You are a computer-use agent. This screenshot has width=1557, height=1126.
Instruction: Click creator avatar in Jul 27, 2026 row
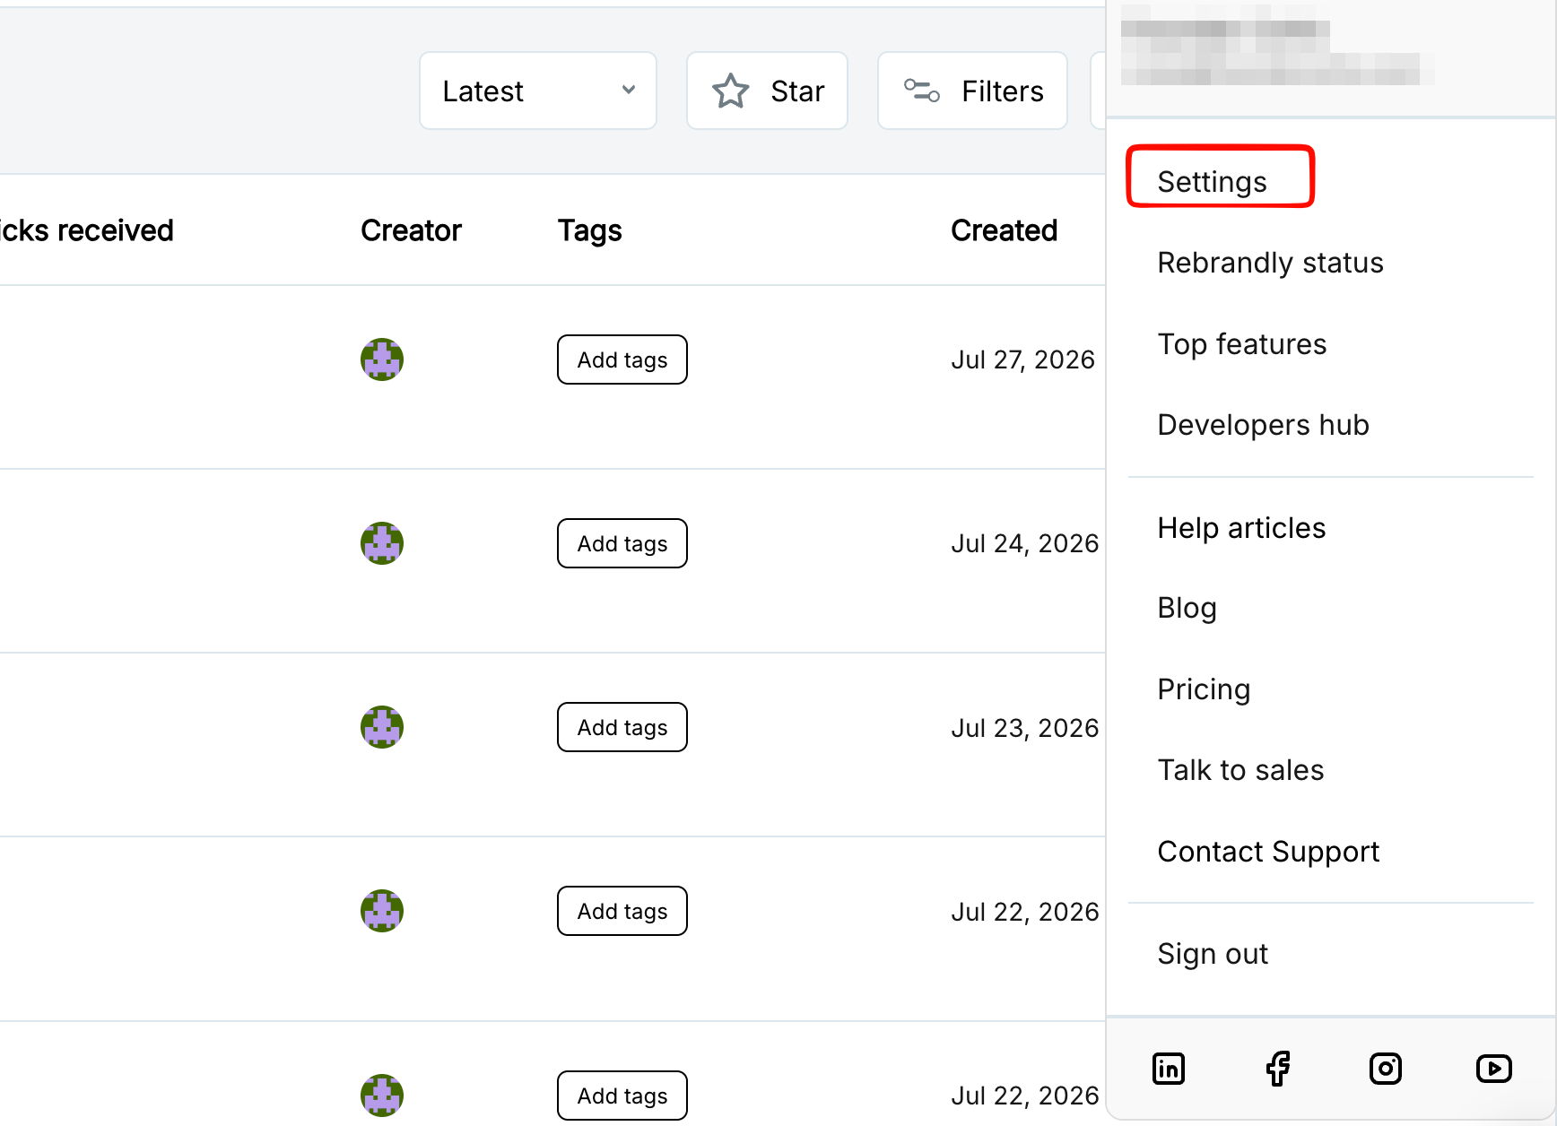point(382,359)
